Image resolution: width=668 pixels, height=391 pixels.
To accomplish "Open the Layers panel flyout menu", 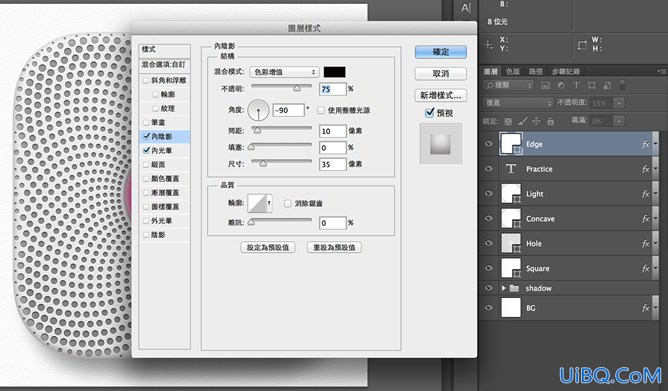I will click(x=662, y=71).
